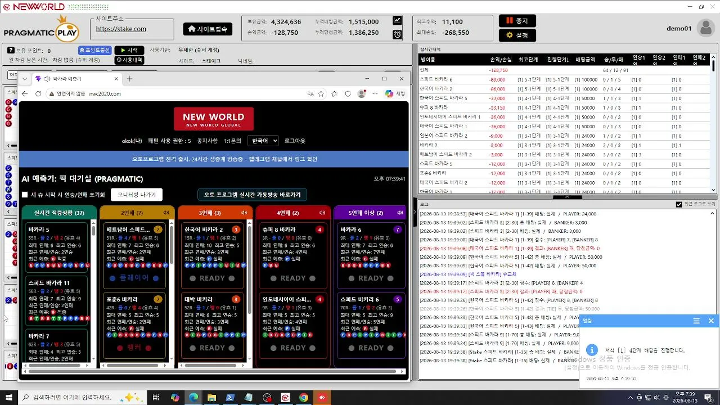Click the 뱅커 prediction on 포춘6 바카라 card

click(135, 348)
